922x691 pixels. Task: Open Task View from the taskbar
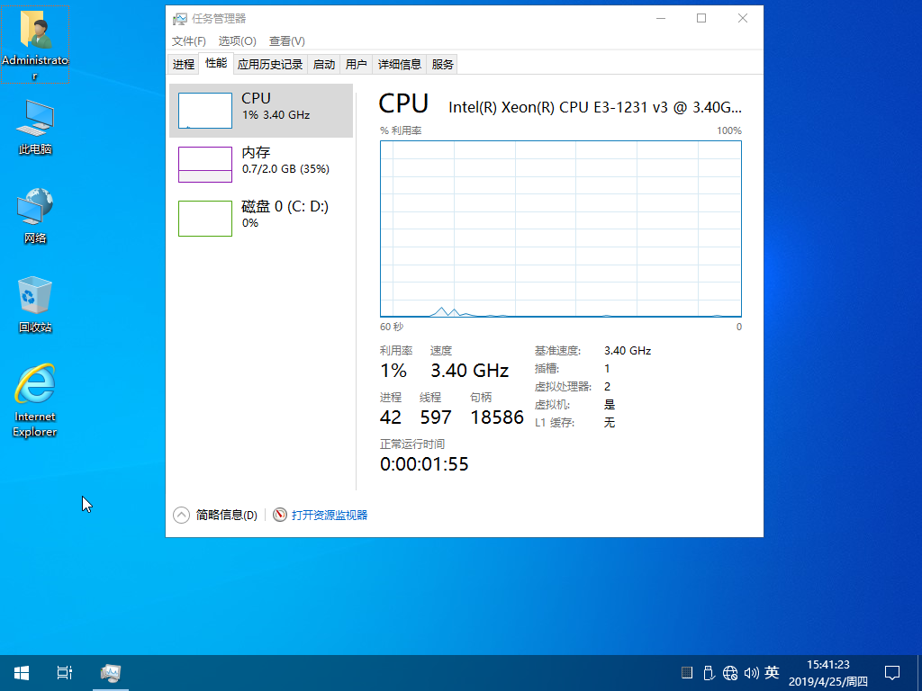pos(65,673)
